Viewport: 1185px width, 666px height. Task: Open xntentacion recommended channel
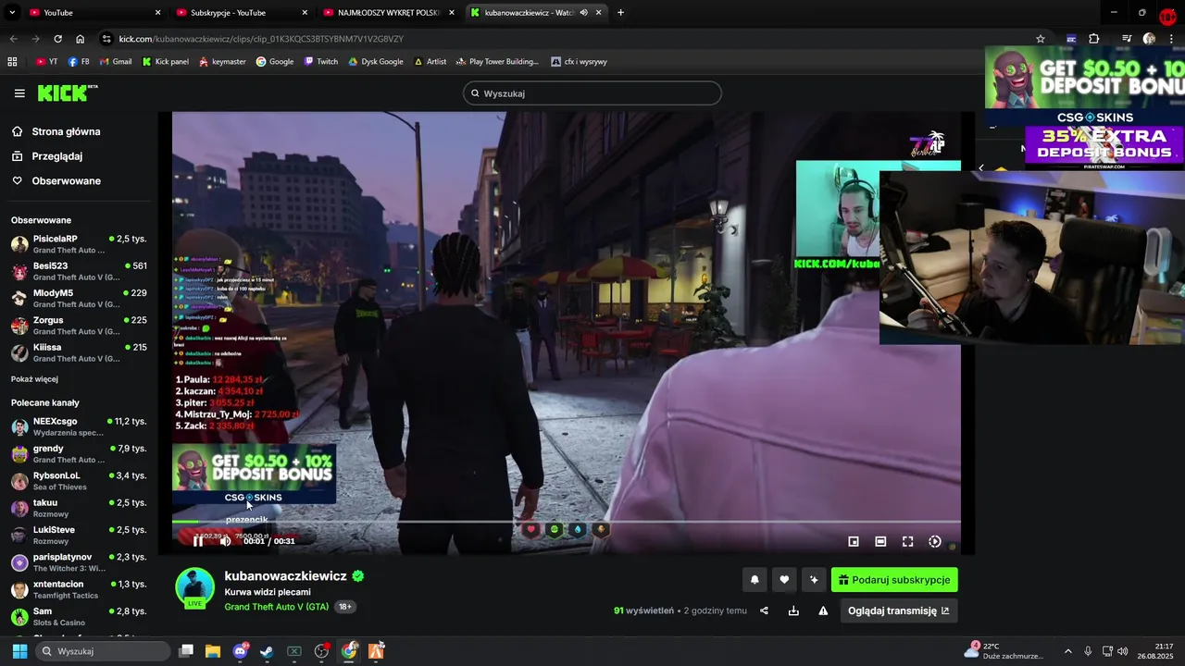[80, 589]
